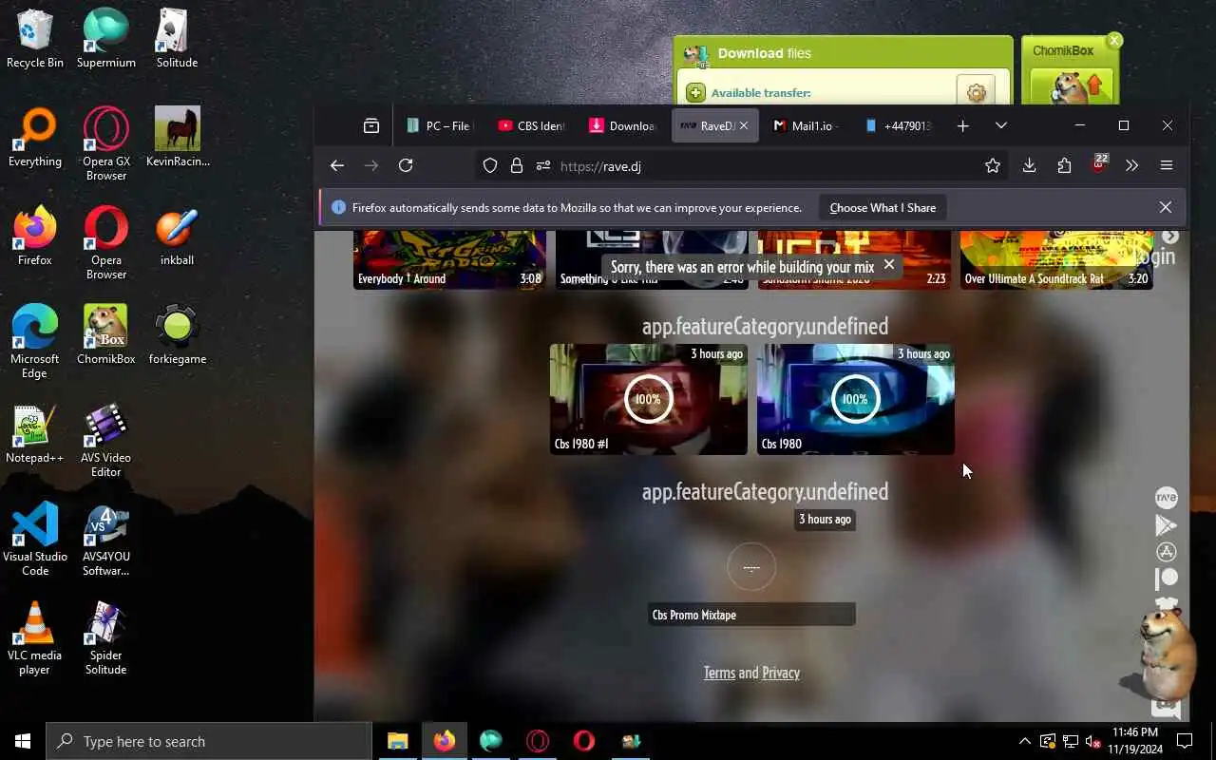Open the Firefox application hamburger menu
Viewport: 1216px width, 760px height.
click(x=1167, y=165)
